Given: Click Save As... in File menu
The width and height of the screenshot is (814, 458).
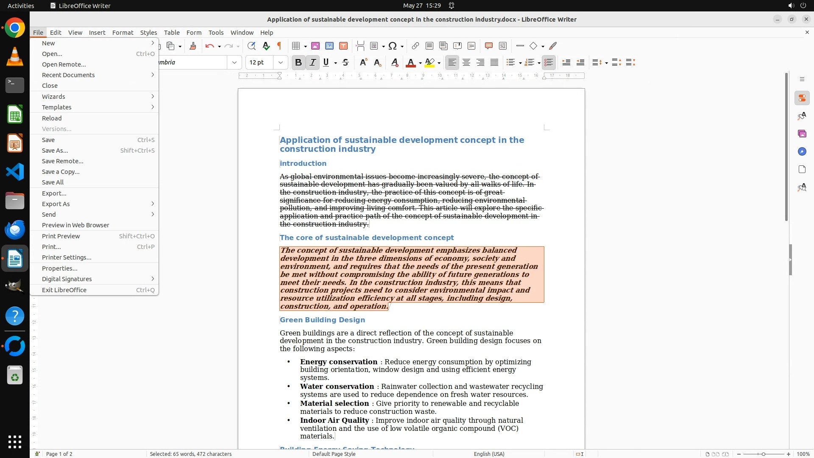Looking at the screenshot, I should point(55,151).
